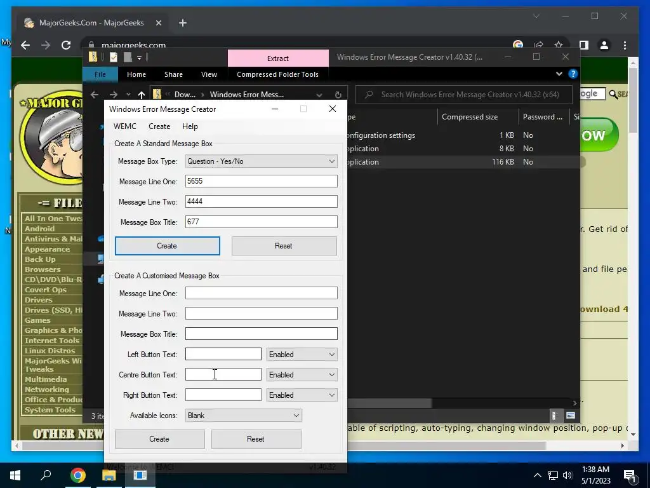Image resolution: width=650 pixels, height=488 pixels.
Task: Expand the Available Icons dropdown
Action: tap(243, 416)
